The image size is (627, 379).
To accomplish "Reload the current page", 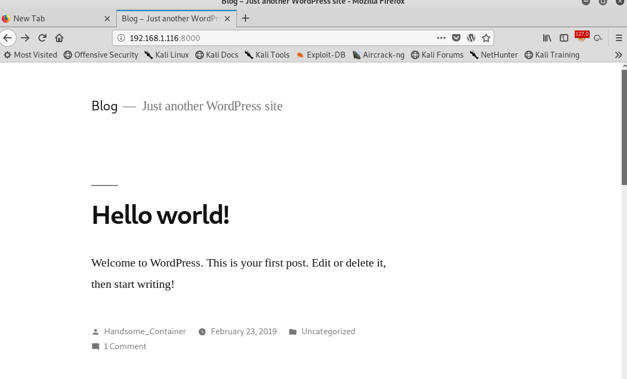I will pyautogui.click(x=42, y=38).
